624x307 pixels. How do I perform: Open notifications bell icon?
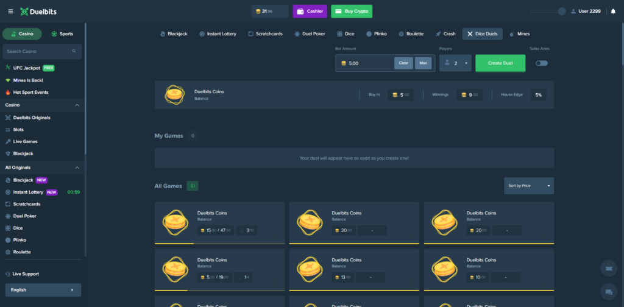pos(613,11)
